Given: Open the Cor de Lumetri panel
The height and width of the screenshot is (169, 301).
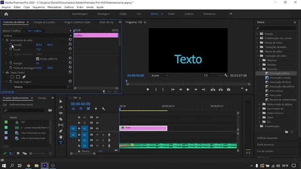Looking at the screenshot, I should point(265,151).
